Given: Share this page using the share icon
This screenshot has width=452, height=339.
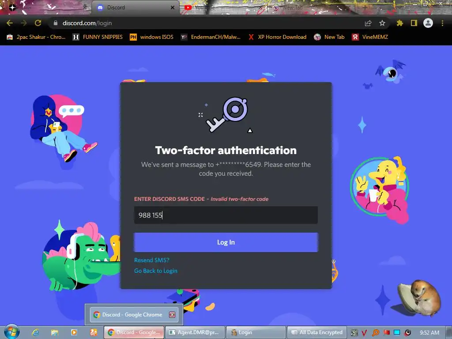Looking at the screenshot, I should (x=368, y=23).
